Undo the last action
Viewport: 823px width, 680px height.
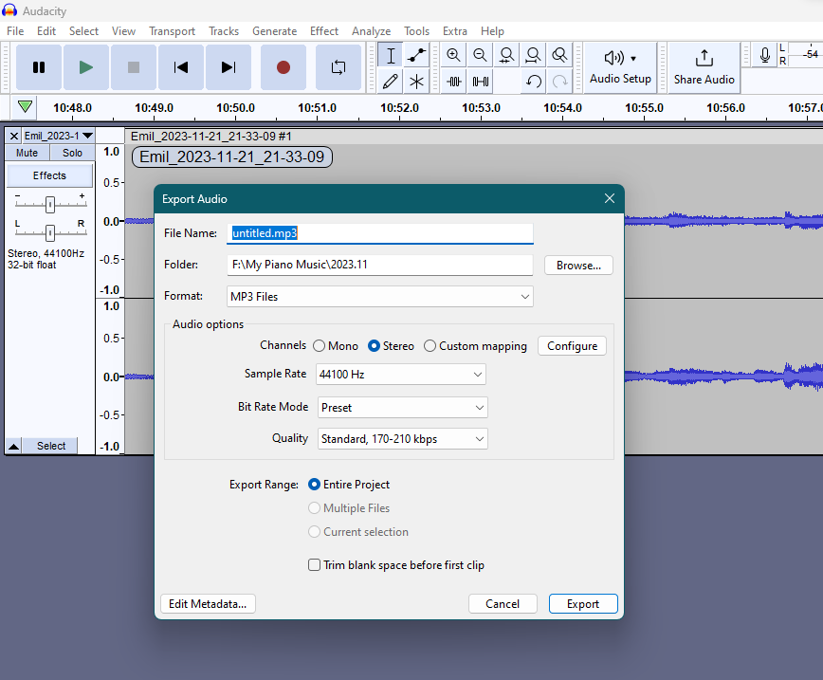(533, 81)
